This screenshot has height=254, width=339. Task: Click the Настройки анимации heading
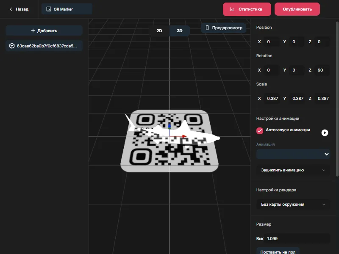point(278,119)
